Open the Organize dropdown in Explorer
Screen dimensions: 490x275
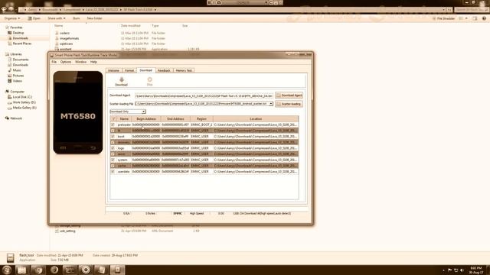click(12, 18)
